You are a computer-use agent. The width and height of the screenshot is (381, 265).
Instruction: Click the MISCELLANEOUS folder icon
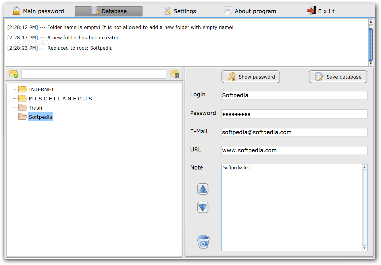(x=23, y=98)
